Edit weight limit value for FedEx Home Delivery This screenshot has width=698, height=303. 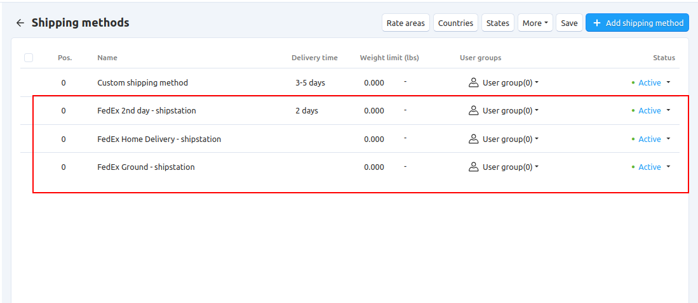click(374, 139)
